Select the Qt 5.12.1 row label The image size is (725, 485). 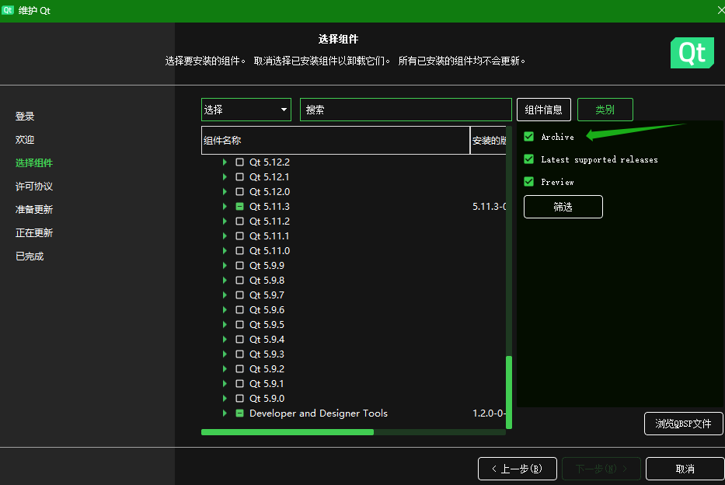click(x=270, y=177)
